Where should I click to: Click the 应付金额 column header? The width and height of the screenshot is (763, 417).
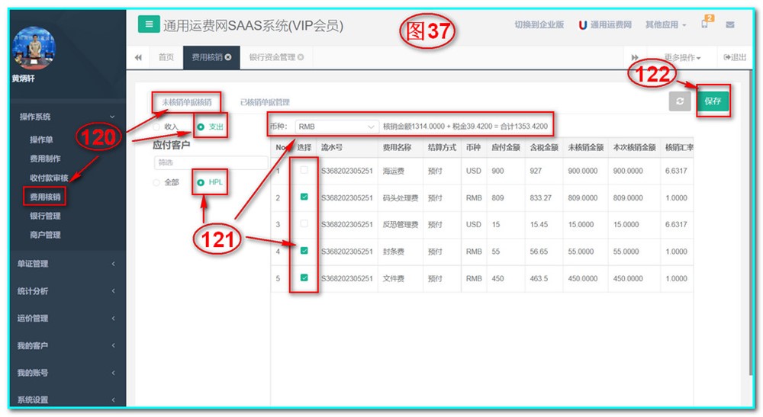pyautogui.click(x=506, y=147)
